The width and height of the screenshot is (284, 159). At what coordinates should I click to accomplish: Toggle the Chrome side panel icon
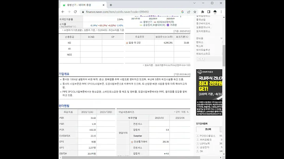[209, 12]
